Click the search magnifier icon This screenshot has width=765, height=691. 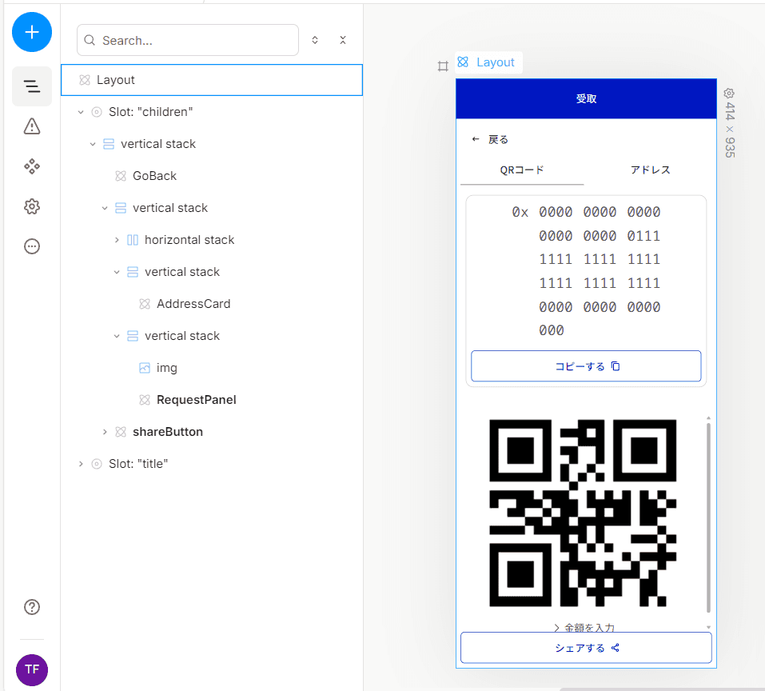pos(90,40)
